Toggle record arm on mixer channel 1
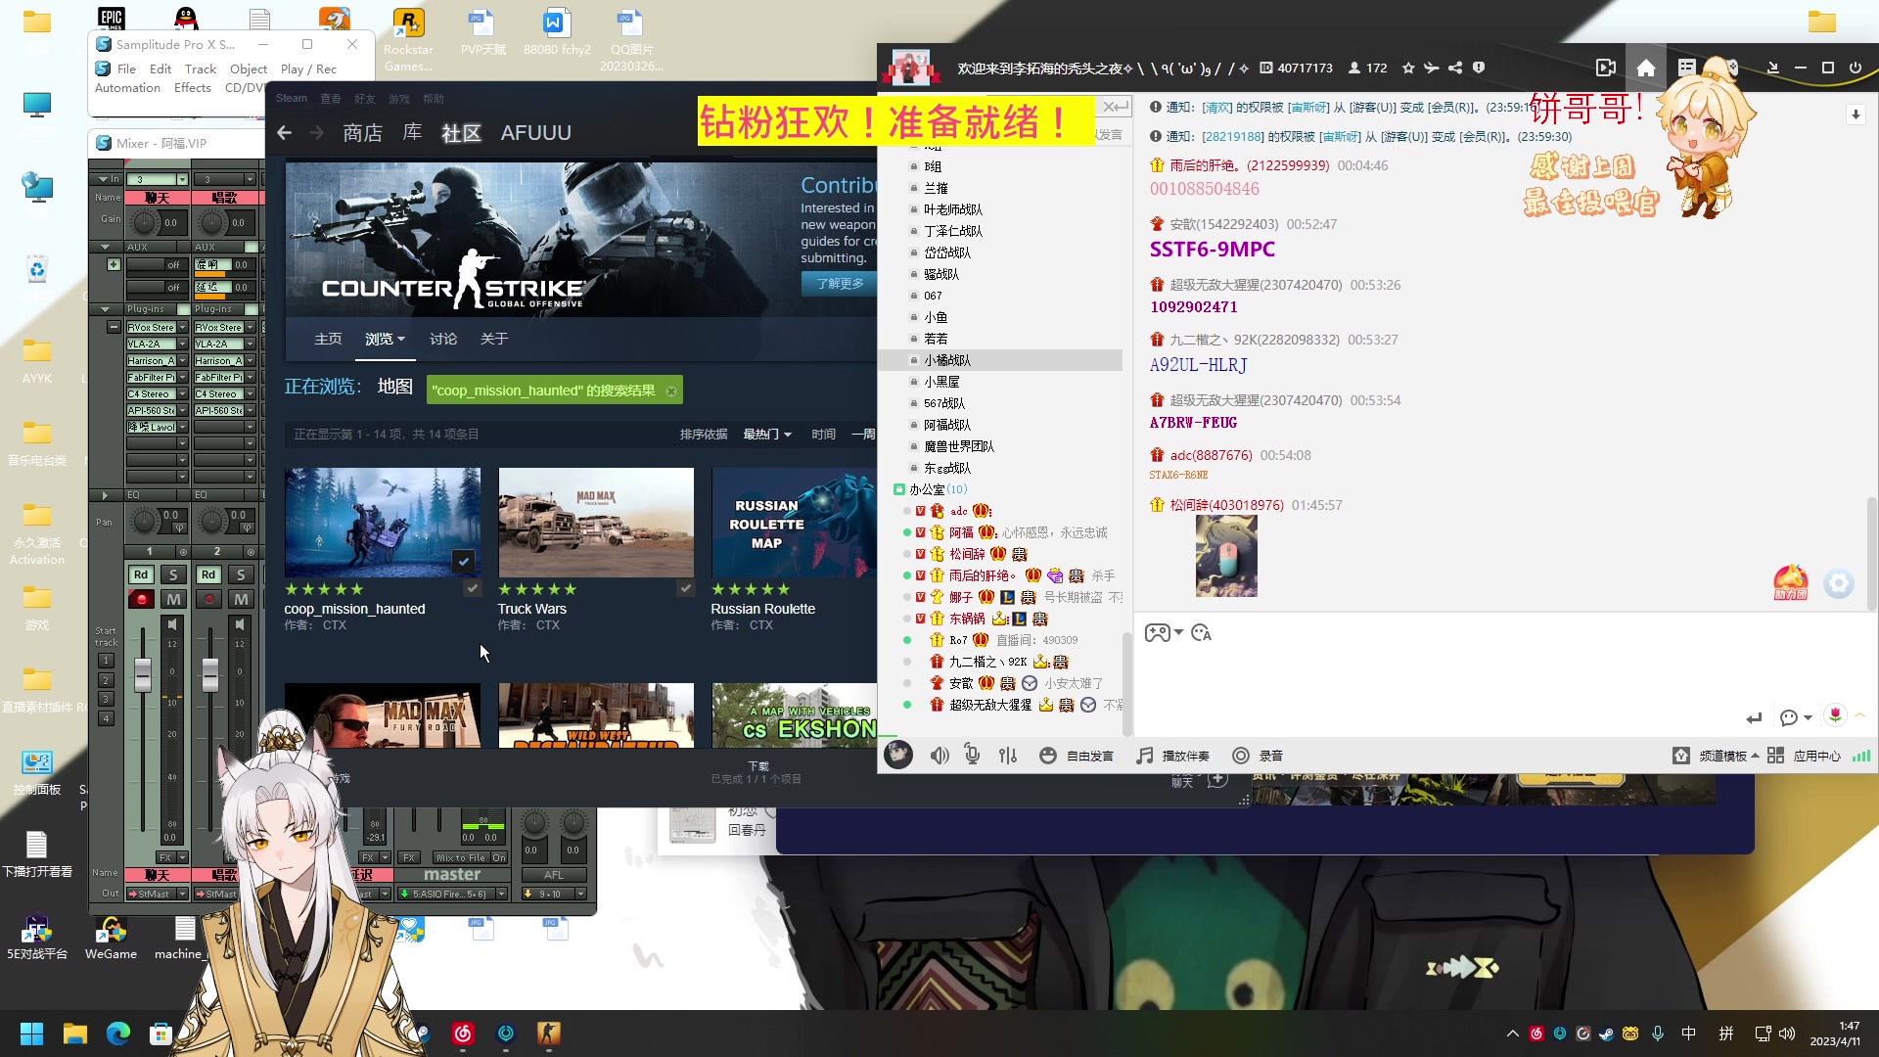The image size is (1879, 1057). 141,599
